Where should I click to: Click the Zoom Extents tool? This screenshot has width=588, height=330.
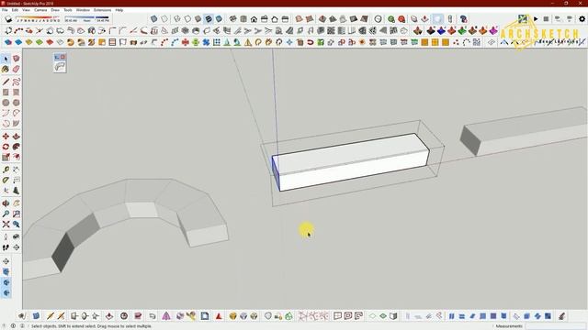[x=6, y=225]
